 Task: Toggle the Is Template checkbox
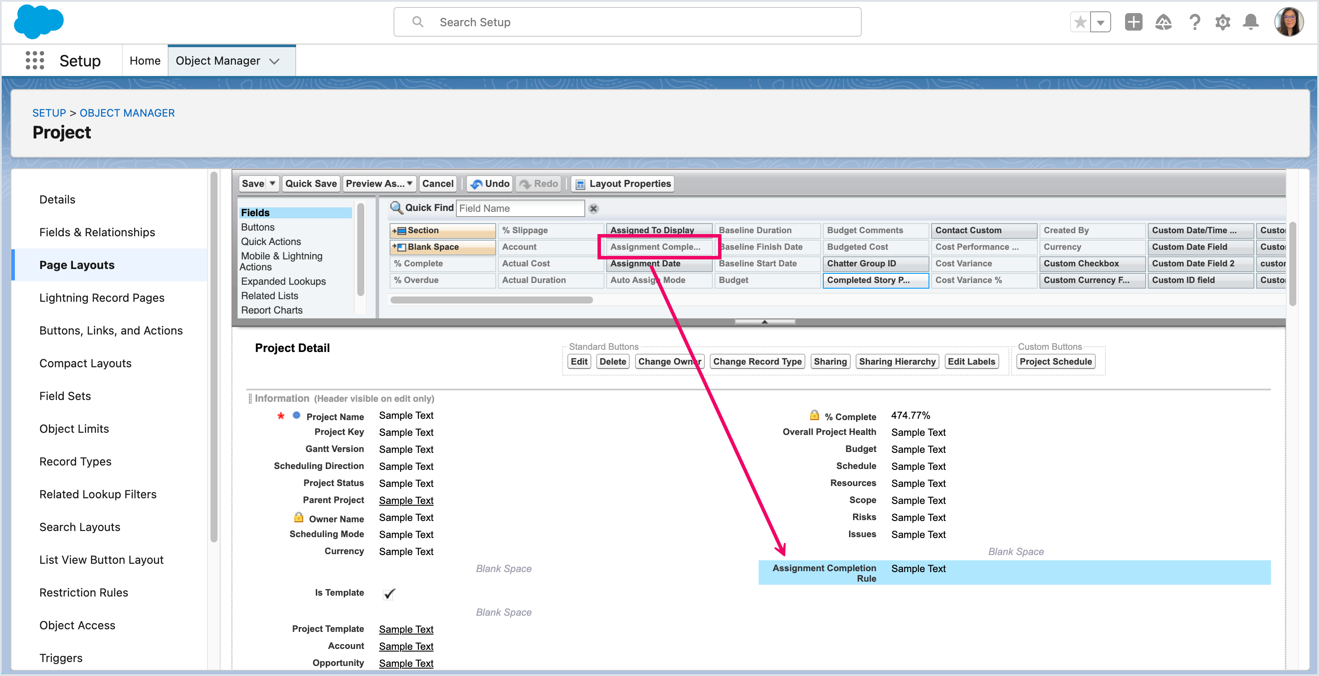(389, 593)
